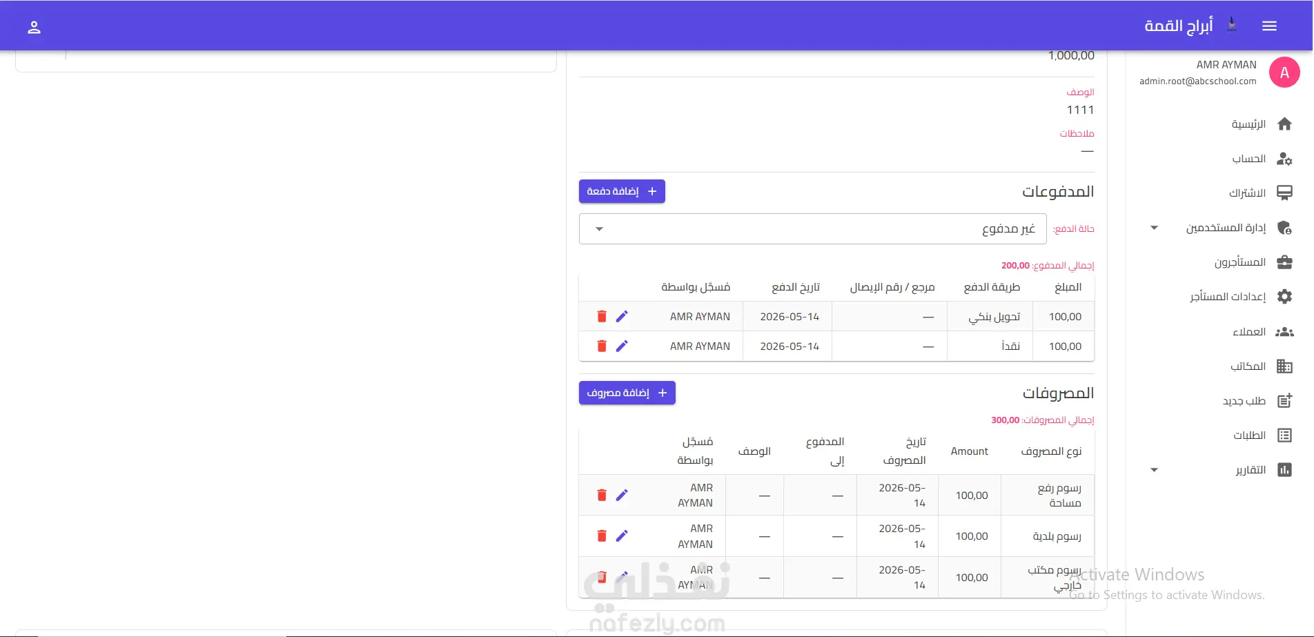Click the 1,000,00 amount value

1071,56
